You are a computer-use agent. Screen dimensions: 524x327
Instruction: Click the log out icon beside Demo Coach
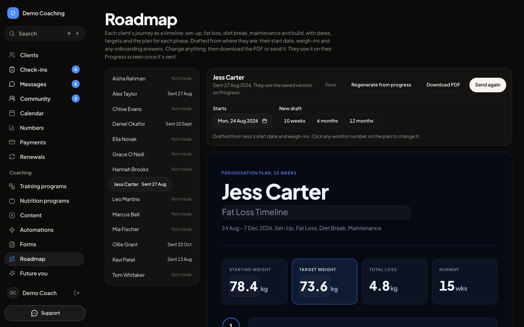pos(77,293)
